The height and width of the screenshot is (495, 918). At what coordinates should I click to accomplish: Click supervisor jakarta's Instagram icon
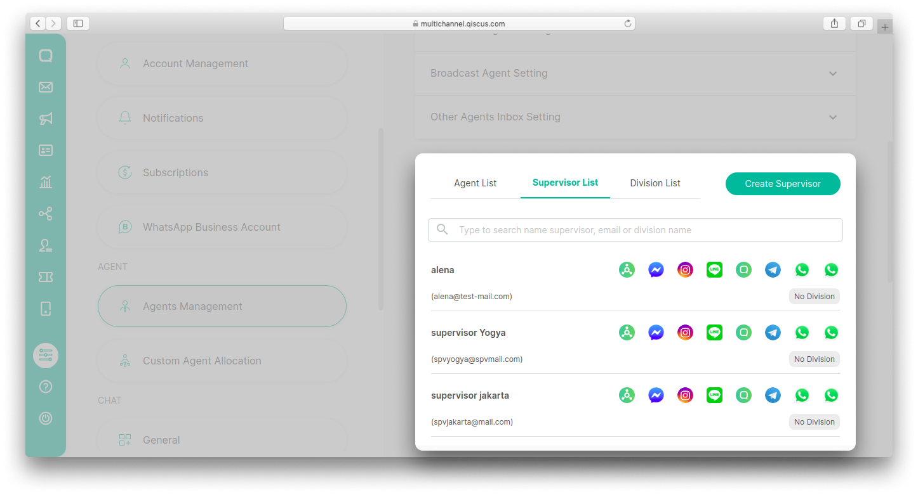(x=686, y=395)
